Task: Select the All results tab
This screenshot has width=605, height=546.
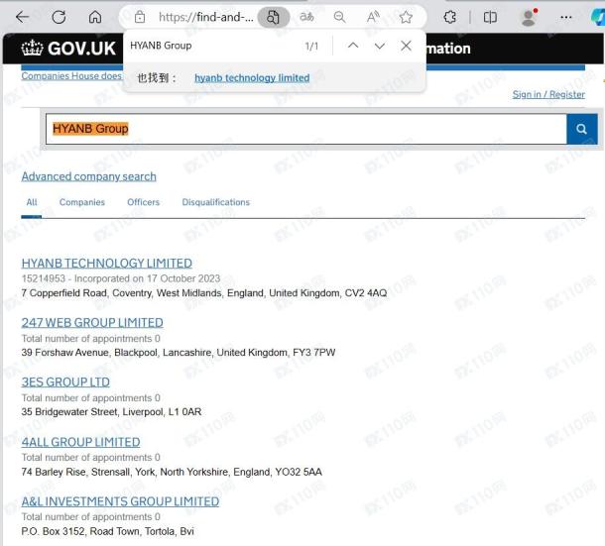Action: coord(32,202)
